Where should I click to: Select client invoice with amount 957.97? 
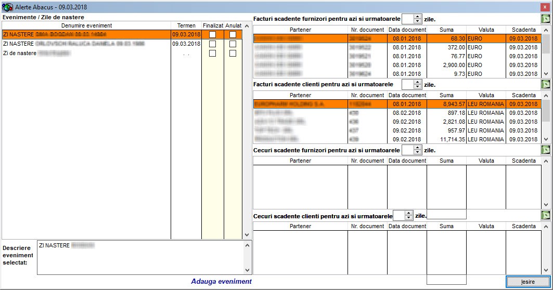point(397,130)
